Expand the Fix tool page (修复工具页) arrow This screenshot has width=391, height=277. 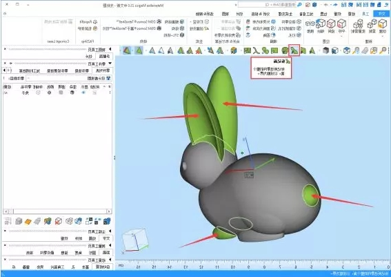point(110,260)
